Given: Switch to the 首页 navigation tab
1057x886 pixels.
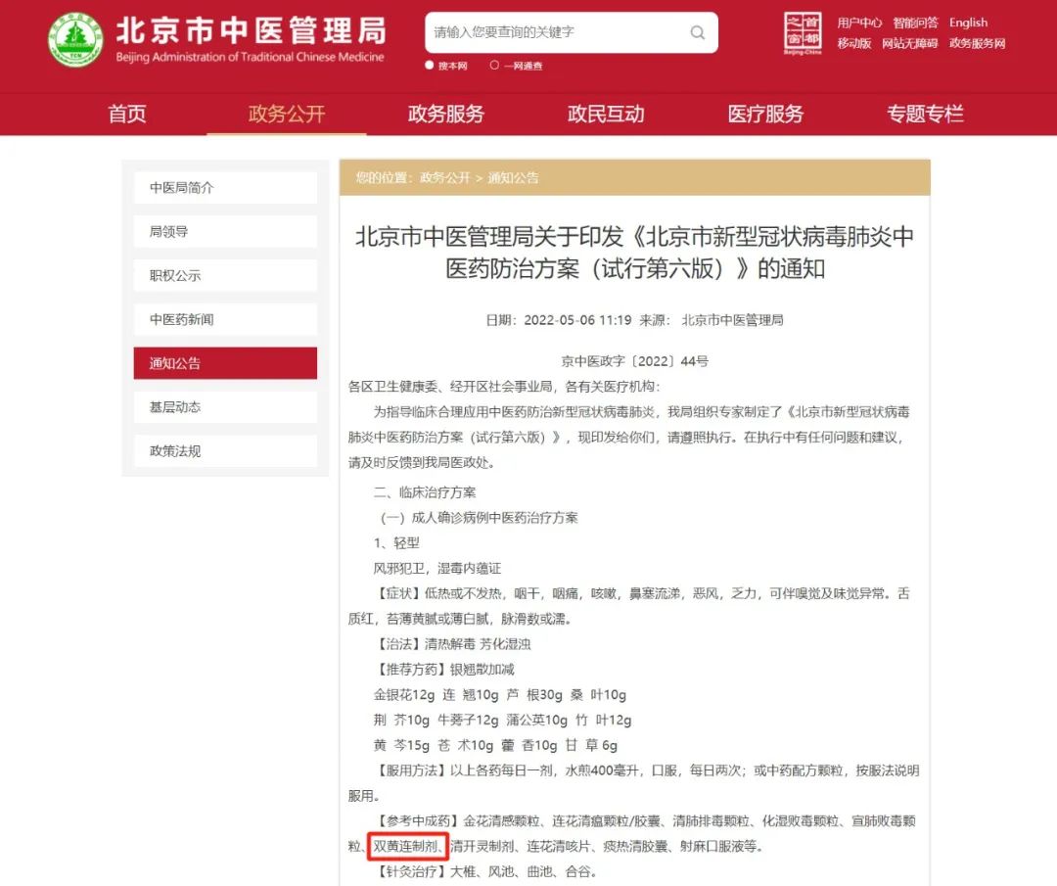Looking at the screenshot, I should [126, 115].
